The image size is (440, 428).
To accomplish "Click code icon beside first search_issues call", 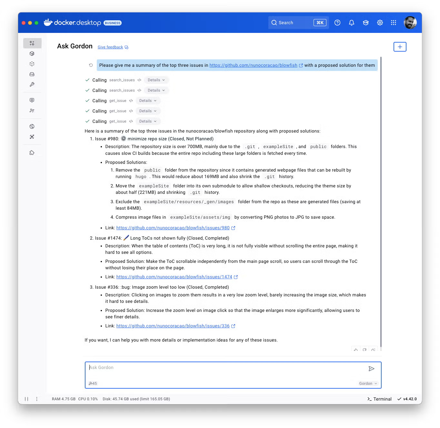I will tap(139, 80).
